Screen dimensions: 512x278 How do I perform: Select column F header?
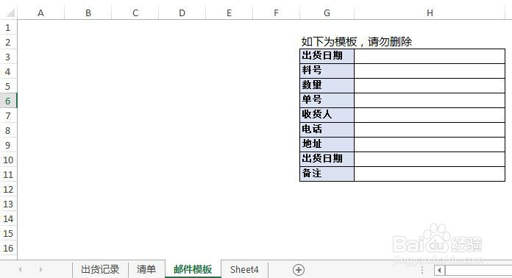(x=277, y=13)
